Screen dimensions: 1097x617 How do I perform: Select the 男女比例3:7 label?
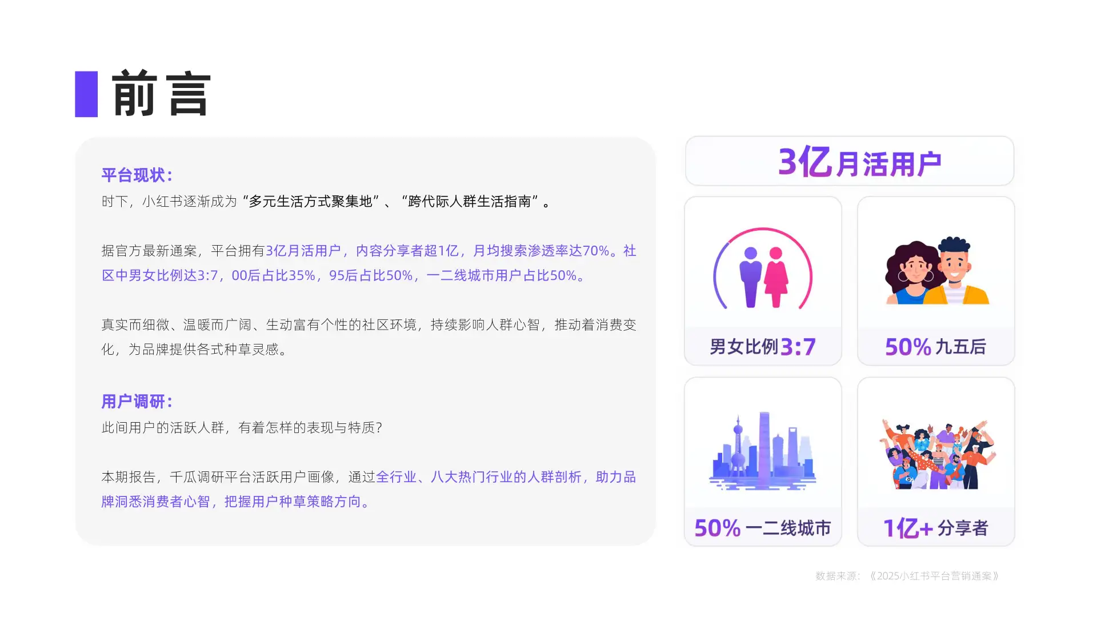763,347
